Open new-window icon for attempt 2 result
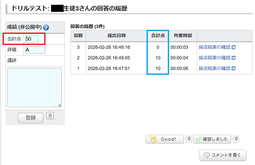This screenshot has height=165, width=255. (x=234, y=58)
